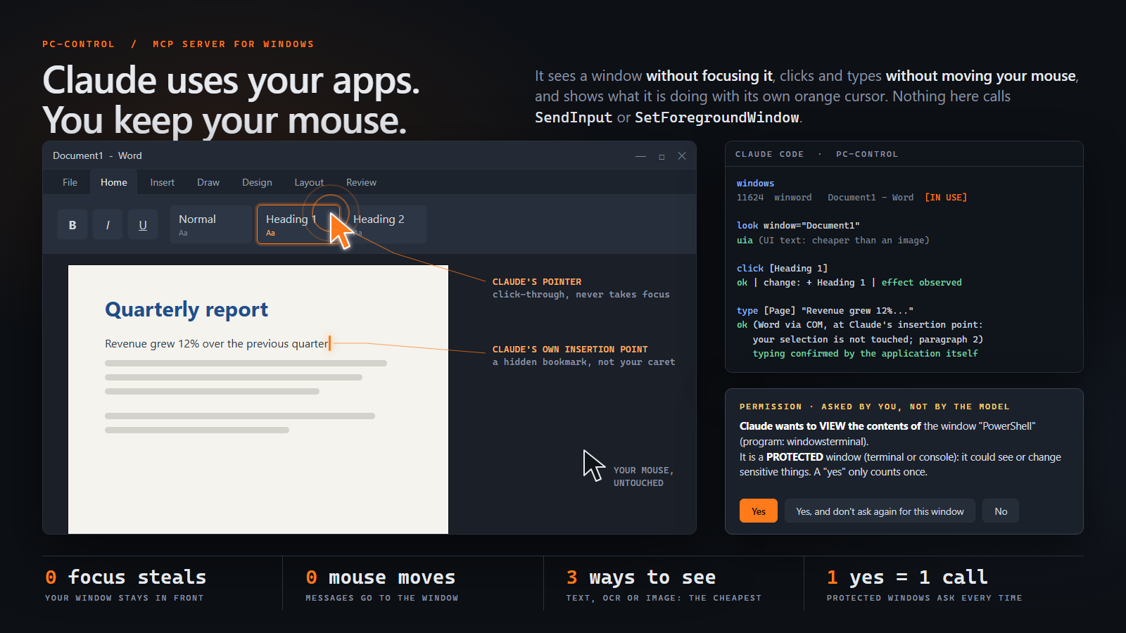Click the '0 mouse moves' statistic
The image size is (1126, 633).
381,577
